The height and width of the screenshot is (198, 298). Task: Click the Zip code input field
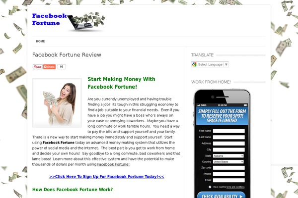pyautogui.click(x=229, y=168)
